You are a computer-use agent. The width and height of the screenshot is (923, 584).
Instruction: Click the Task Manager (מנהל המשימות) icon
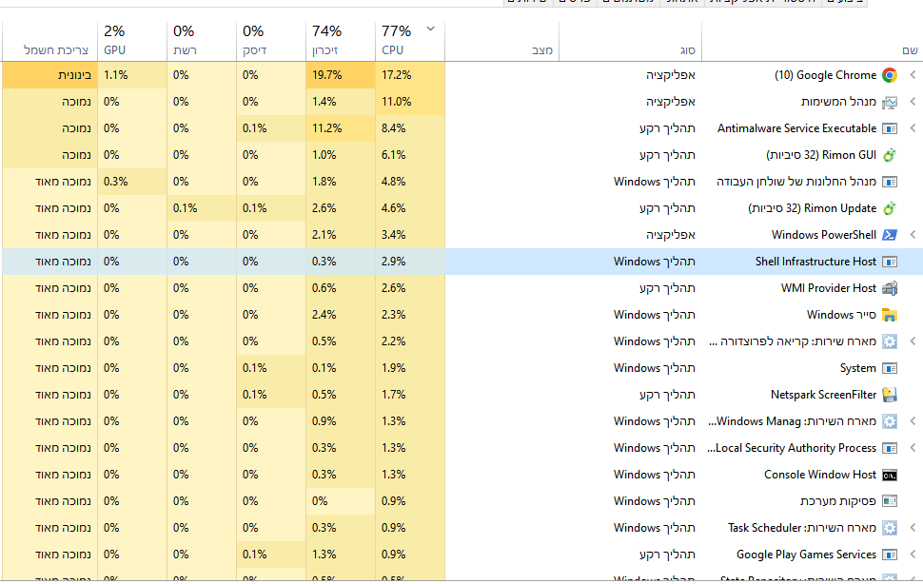point(890,102)
